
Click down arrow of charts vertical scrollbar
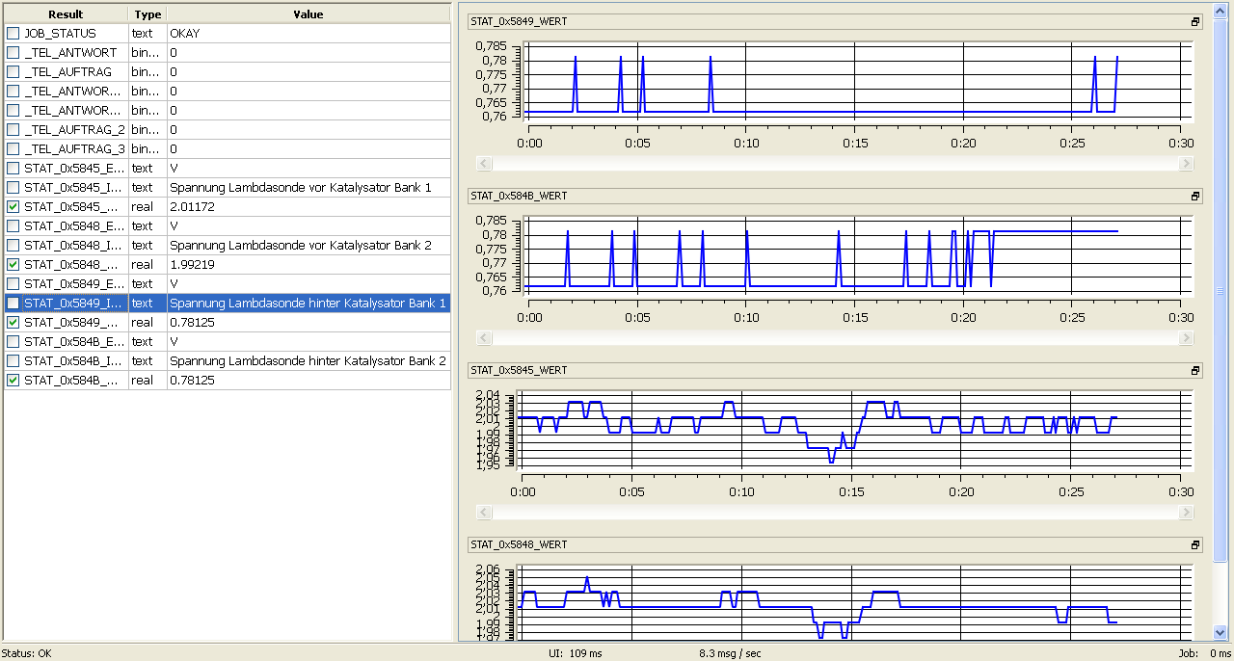point(1220,633)
